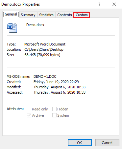Click the question mark help button
122x149 pixels.
(99, 4)
